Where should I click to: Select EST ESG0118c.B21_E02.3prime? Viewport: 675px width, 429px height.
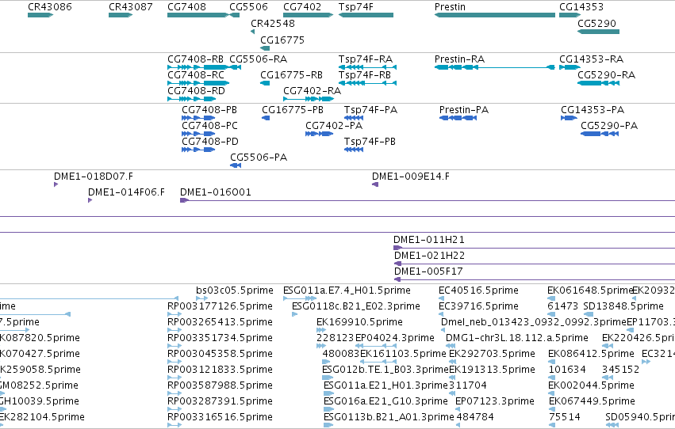pyautogui.click(x=295, y=314)
